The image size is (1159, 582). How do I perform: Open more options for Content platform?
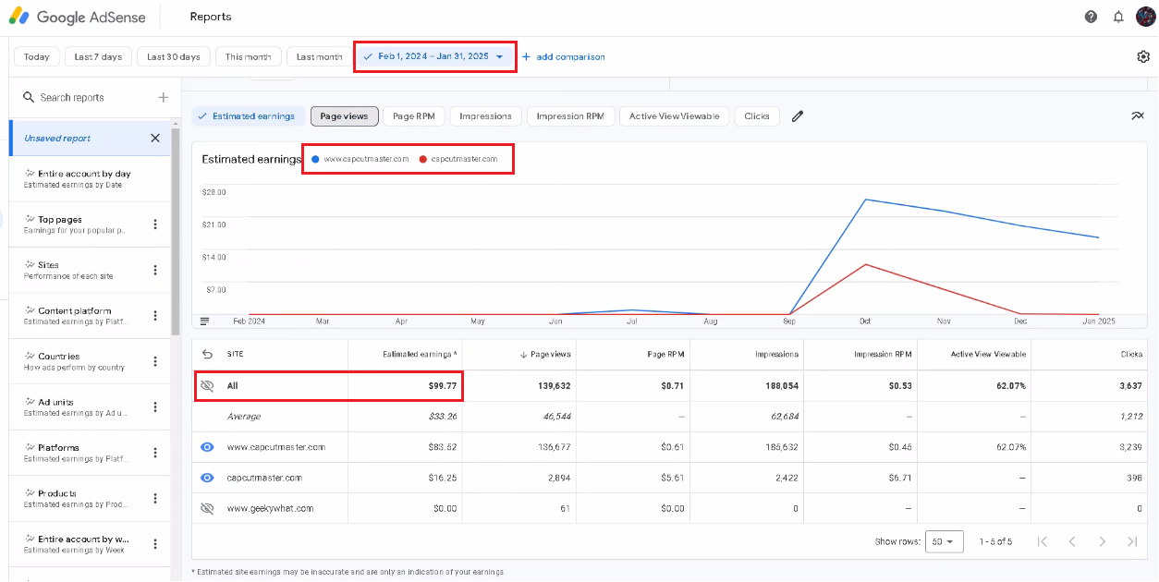point(155,316)
